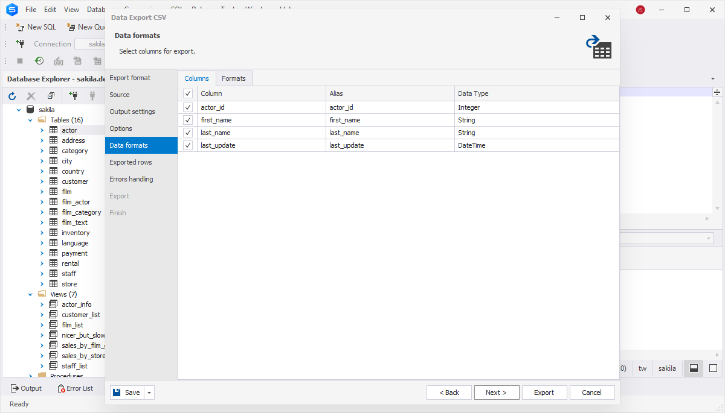Open the File menu
Viewport: 725px width, 413px height.
pyautogui.click(x=31, y=10)
